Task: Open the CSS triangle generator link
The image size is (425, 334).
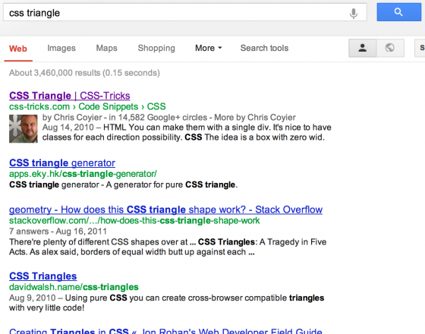Action: [x=62, y=163]
